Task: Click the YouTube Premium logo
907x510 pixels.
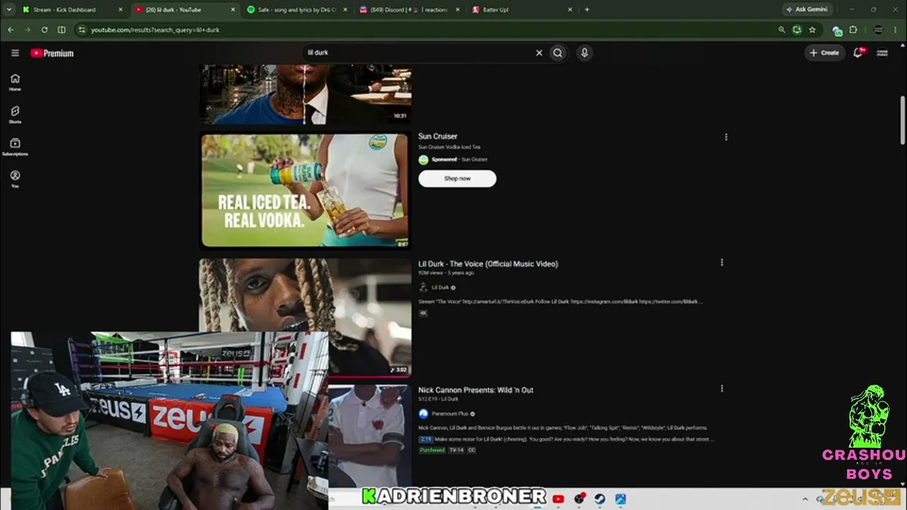Action: click(x=52, y=53)
